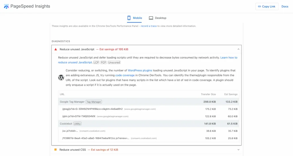Switch to the Desktop tab
293x156 pixels.
158,18
